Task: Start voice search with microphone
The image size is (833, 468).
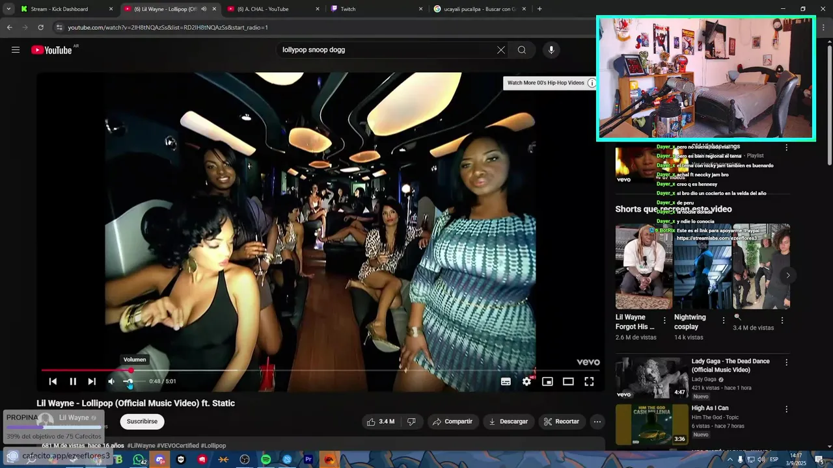Action: [x=551, y=50]
